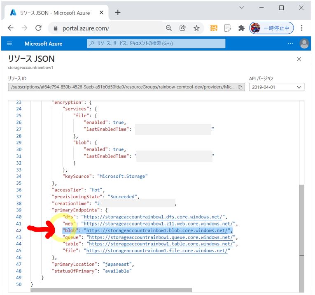Screen dimensions: 315x295
Task: Click the "japaneast" value
Action: 117,264
